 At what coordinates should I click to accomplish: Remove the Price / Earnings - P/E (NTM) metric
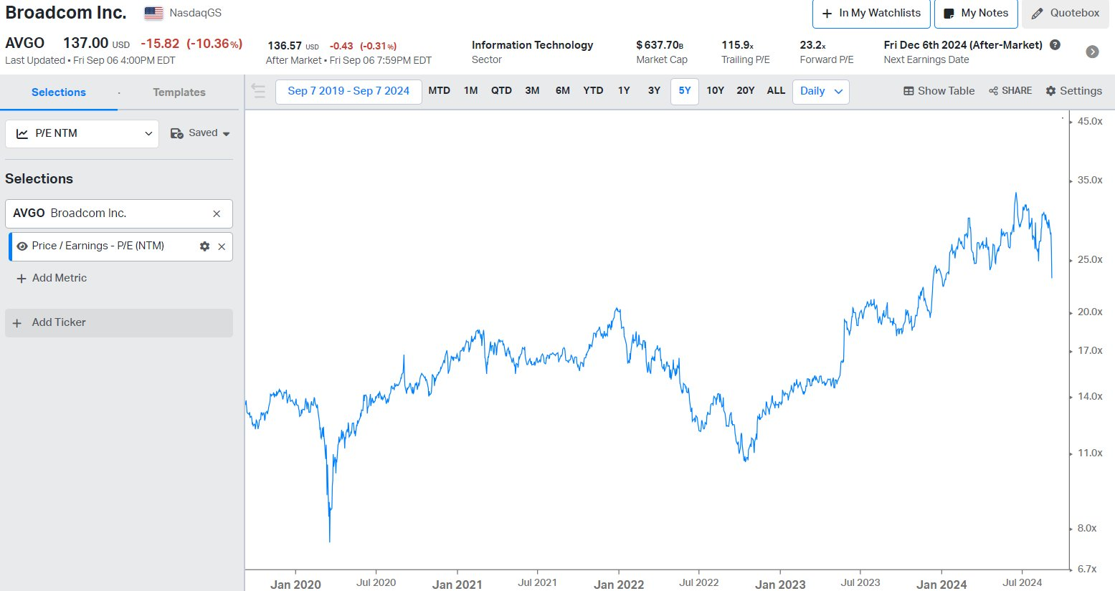pos(222,246)
